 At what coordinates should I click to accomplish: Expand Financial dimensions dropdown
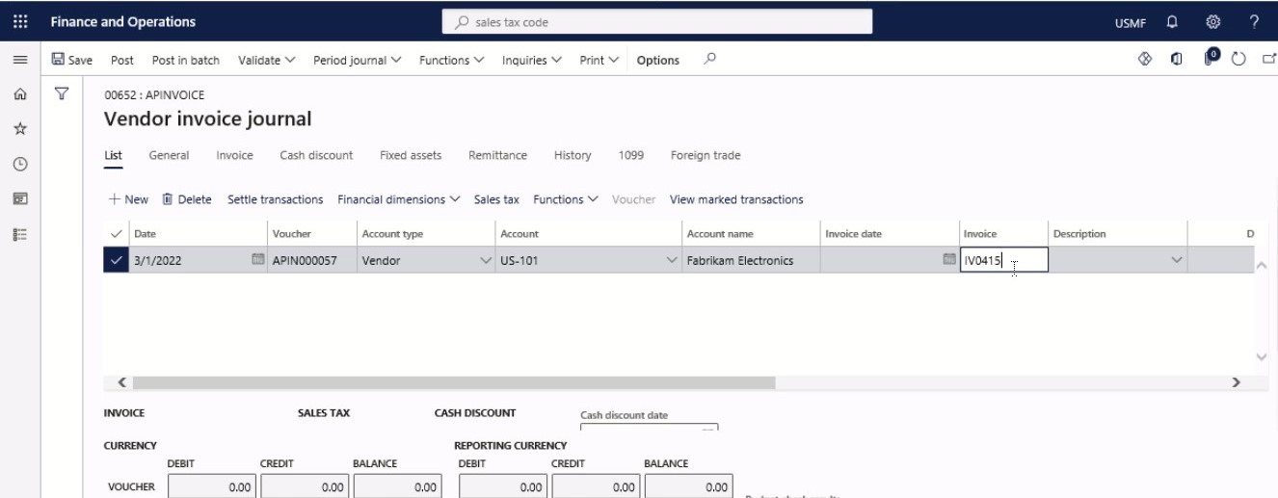coord(399,199)
